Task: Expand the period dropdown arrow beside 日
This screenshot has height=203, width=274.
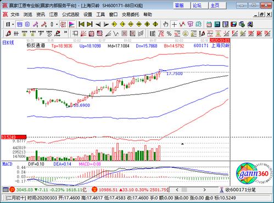Action: click(x=13, y=24)
